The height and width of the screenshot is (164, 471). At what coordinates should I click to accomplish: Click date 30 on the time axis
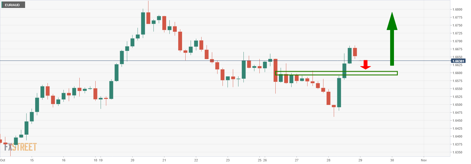pyautogui.click(x=392, y=160)
